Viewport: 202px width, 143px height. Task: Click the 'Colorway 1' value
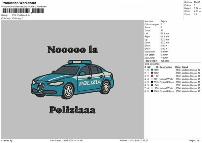click(18, 18)
